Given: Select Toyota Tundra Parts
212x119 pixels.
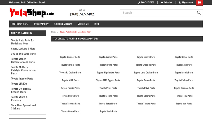Looking at the screenshot, I should click(x=146, y=104).
